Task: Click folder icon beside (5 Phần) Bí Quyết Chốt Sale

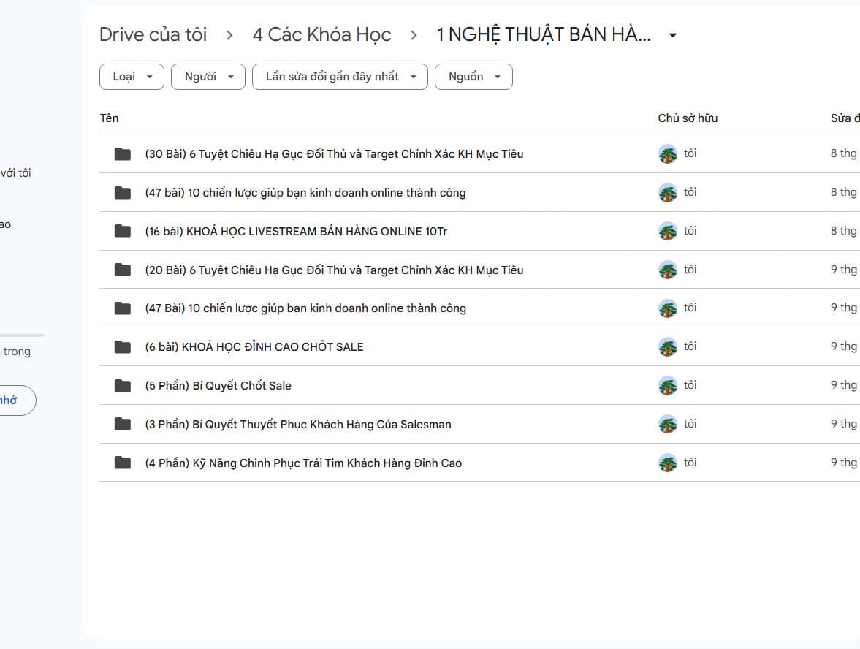Action: (122, 386)
